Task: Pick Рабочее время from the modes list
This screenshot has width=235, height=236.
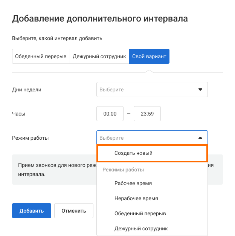Action: click(x=133, y=183)
